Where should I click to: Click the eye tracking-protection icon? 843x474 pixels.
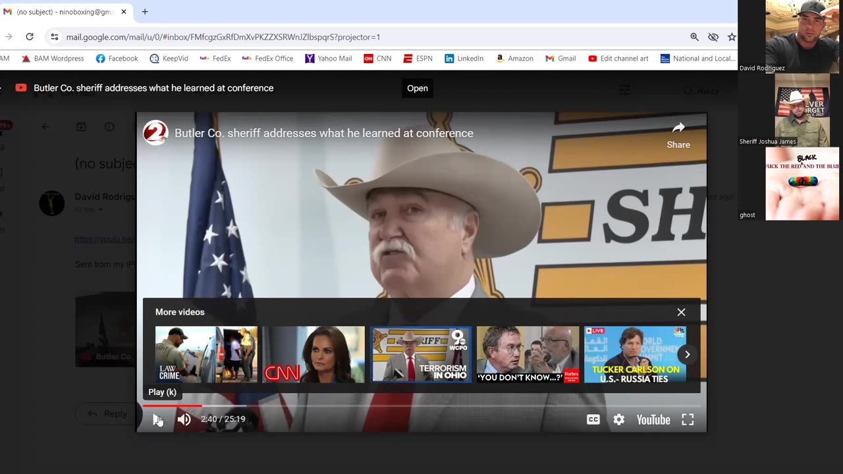click(x=713, y=37)
